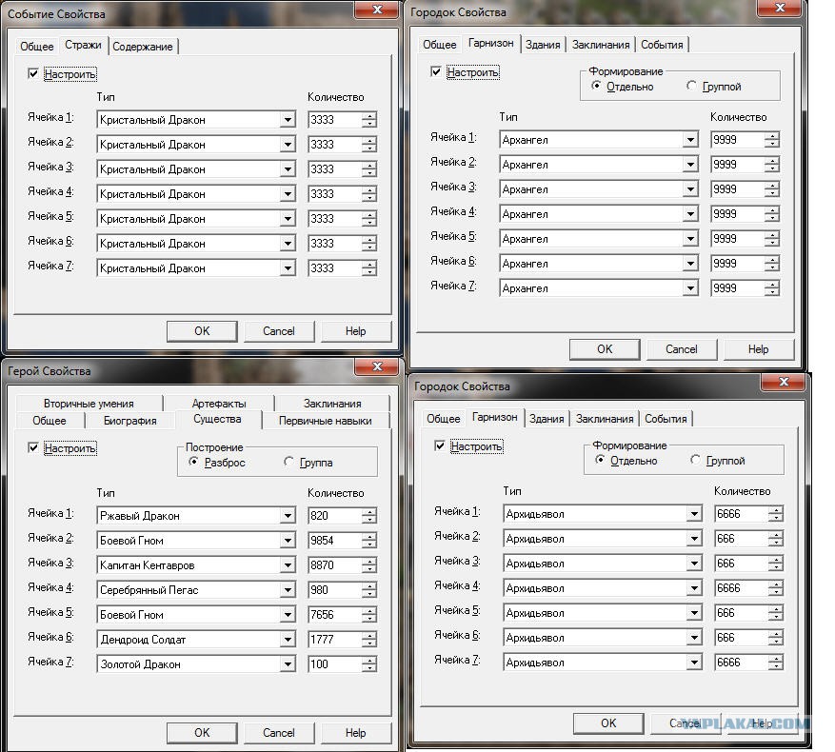Open Ячейка 5 Архангел type dropdown
835x752 pixels.
pos(690,239)
